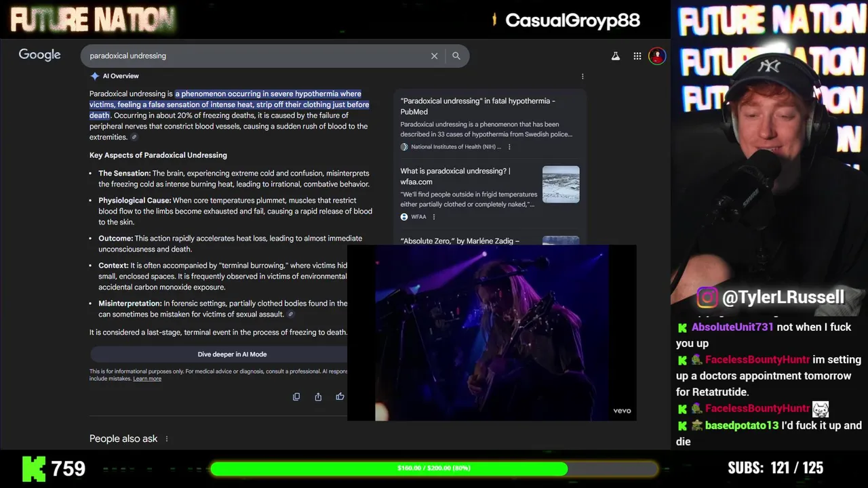
Task: Click chat username basedpotato13
Action: pos(742,425)
